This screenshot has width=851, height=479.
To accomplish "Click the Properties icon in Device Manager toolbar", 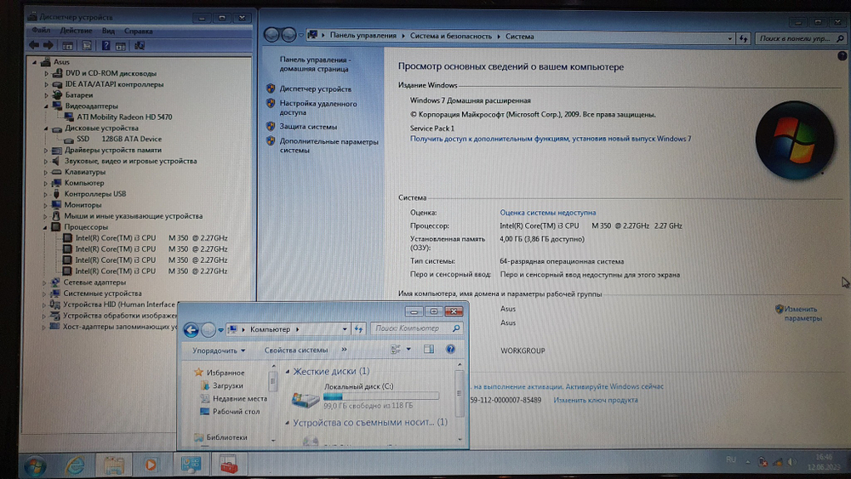I will pyautogui.click(x=88, y=45).
